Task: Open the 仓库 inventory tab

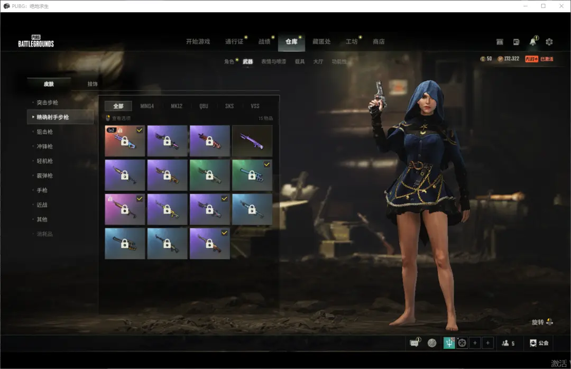Action: click(291, 42)
